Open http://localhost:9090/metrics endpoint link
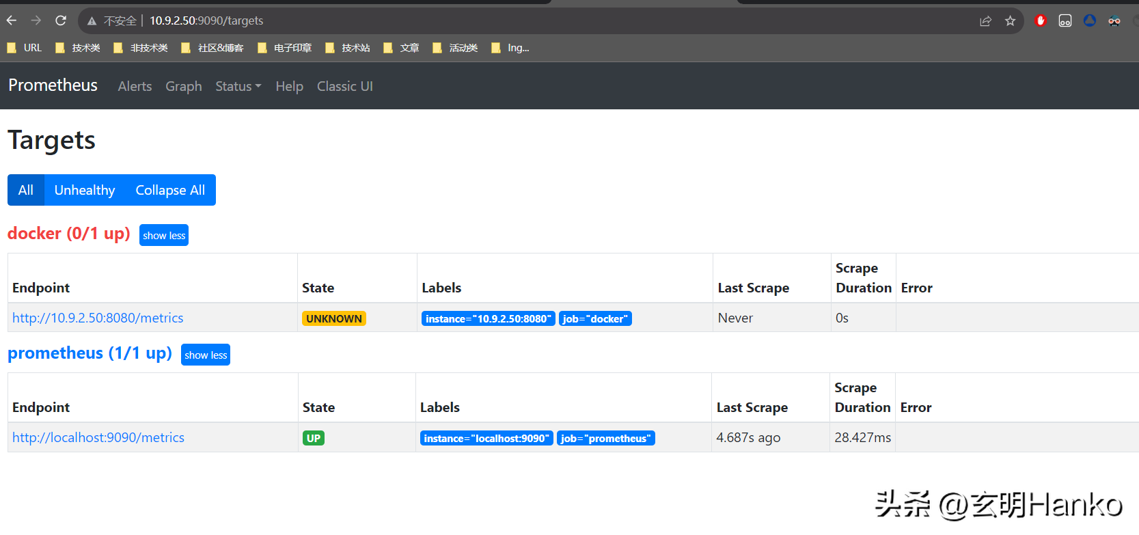The width and height of the screenshot is (1139, 535). pyautogui.click(x=98, y=437)
